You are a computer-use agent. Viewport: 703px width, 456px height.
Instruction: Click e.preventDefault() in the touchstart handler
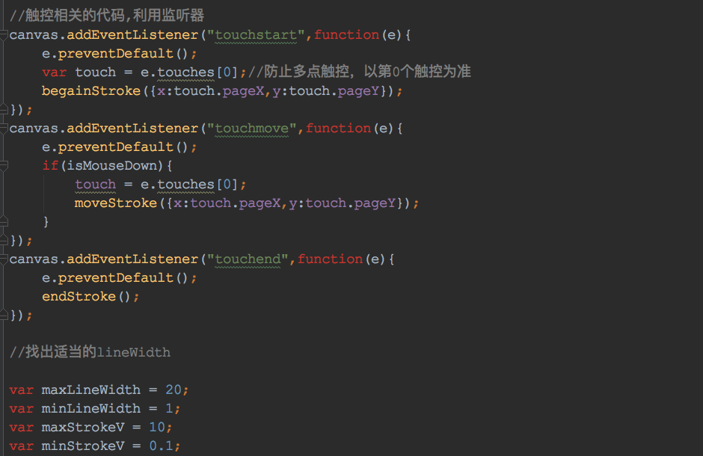[119, 54]
